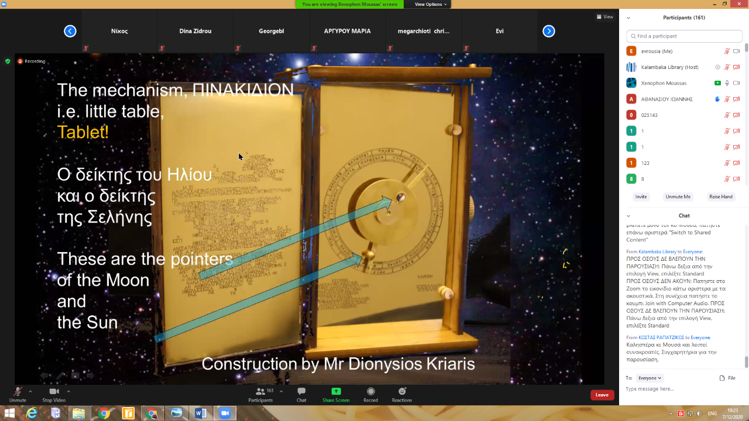This screenshot has height=421, width=749.
Task: Click the Participants icon in toolbar
Action: coord(260,392)
